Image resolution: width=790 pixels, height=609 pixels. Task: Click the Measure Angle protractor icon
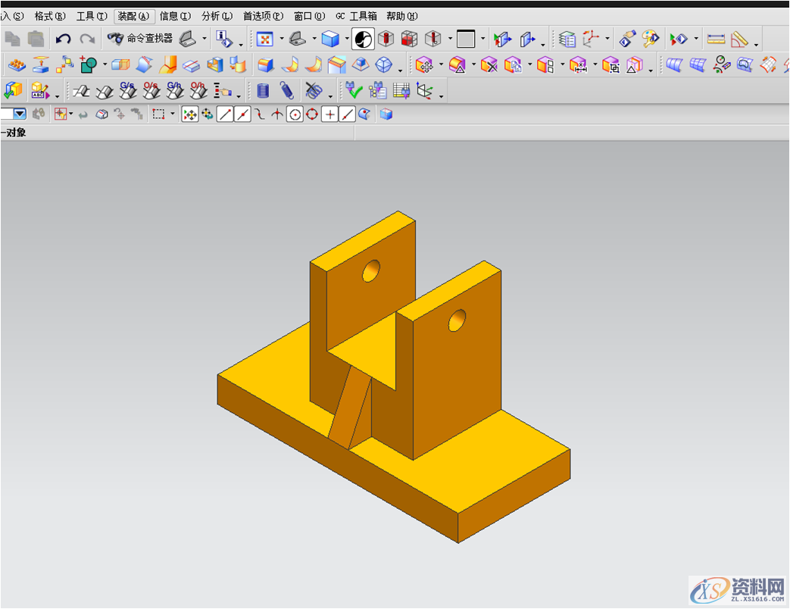tap(739, 39)
